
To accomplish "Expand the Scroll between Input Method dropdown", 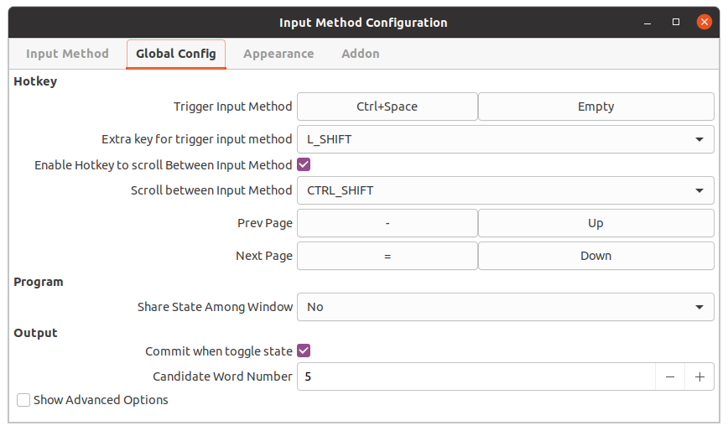I will click(506, 190).
